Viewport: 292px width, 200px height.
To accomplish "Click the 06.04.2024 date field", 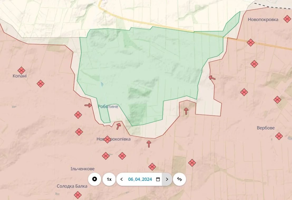I will [140, 179].
